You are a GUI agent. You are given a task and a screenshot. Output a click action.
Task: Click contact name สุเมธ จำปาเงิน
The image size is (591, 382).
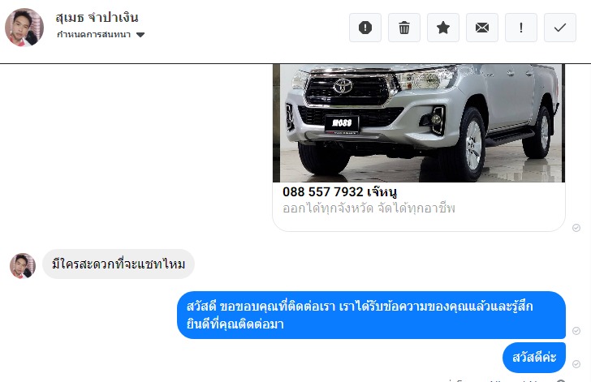click(97, 17)
